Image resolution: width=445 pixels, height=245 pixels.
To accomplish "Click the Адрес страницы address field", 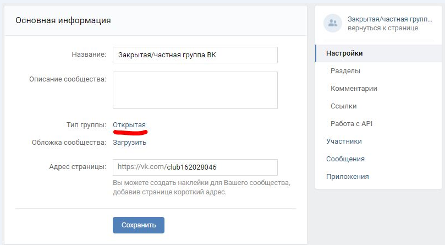I will tap(220, 167).
